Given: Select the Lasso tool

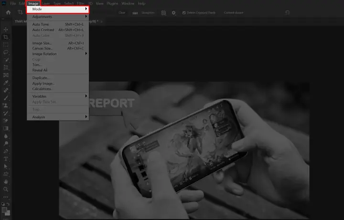Looking at the screenshot, I should (6, 52).
